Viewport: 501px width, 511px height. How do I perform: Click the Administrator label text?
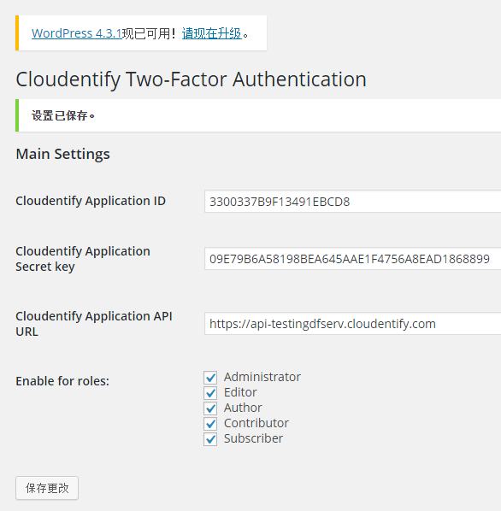click(x=262, y=377)
